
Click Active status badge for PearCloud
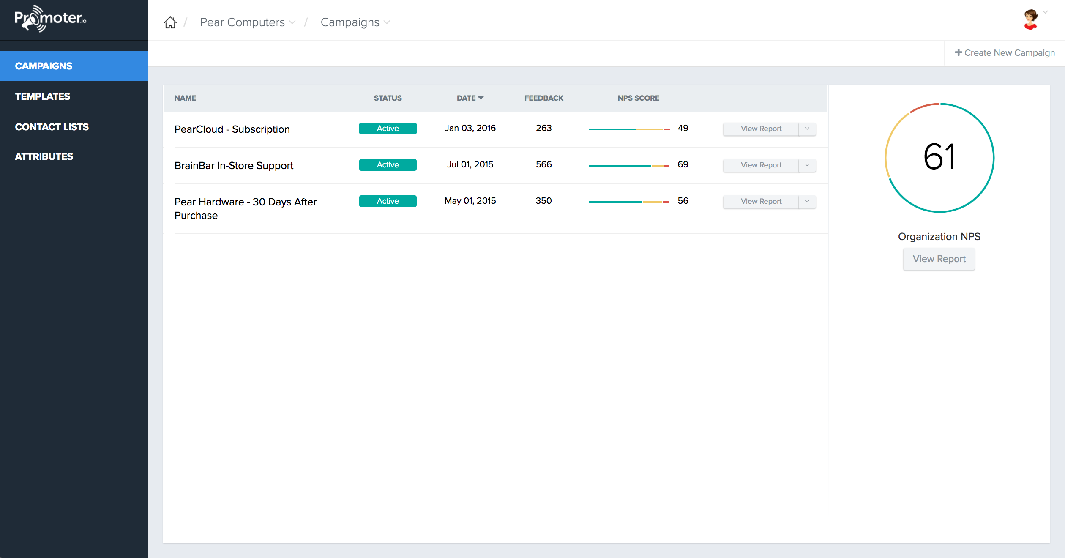[x=388, y=129]
